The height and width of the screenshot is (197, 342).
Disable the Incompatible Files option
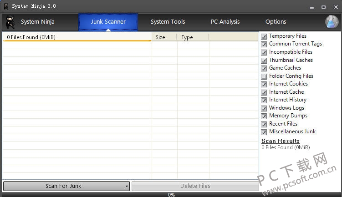264,52
